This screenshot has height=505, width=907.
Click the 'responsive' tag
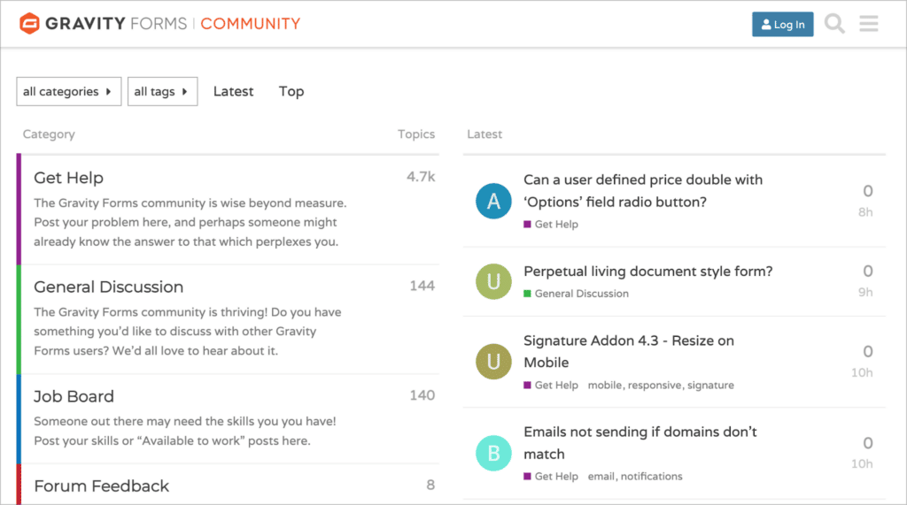tap(655, 385)
